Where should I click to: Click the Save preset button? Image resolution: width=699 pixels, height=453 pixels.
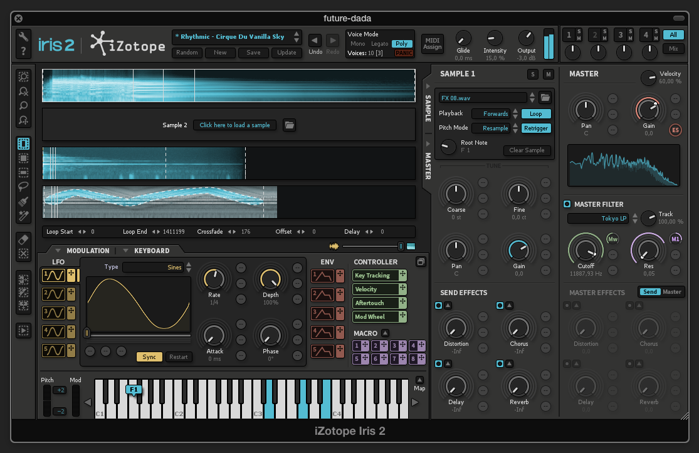(x=253, y=53)
